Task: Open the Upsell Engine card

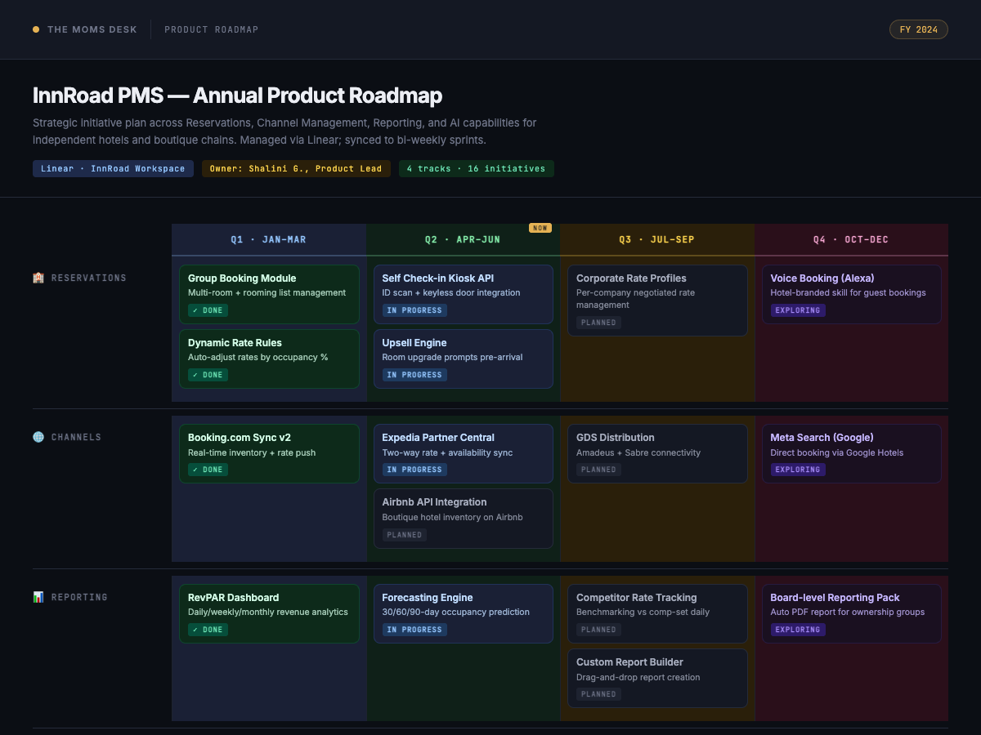Action: tap(463, 359)
